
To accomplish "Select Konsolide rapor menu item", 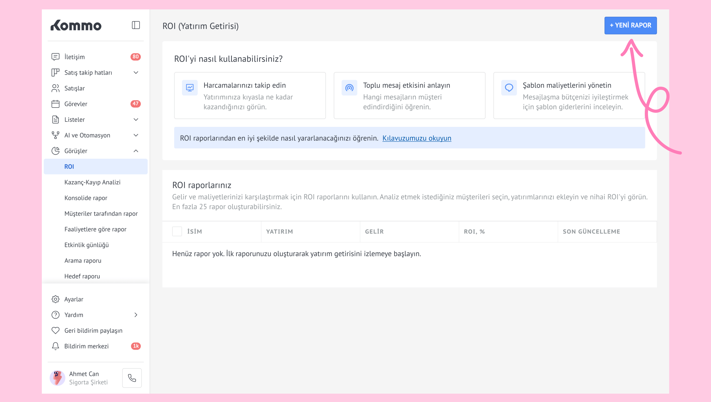I will (86, 198).
